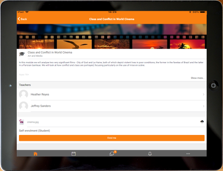Expand description with Show more

[x=197, y=78]
